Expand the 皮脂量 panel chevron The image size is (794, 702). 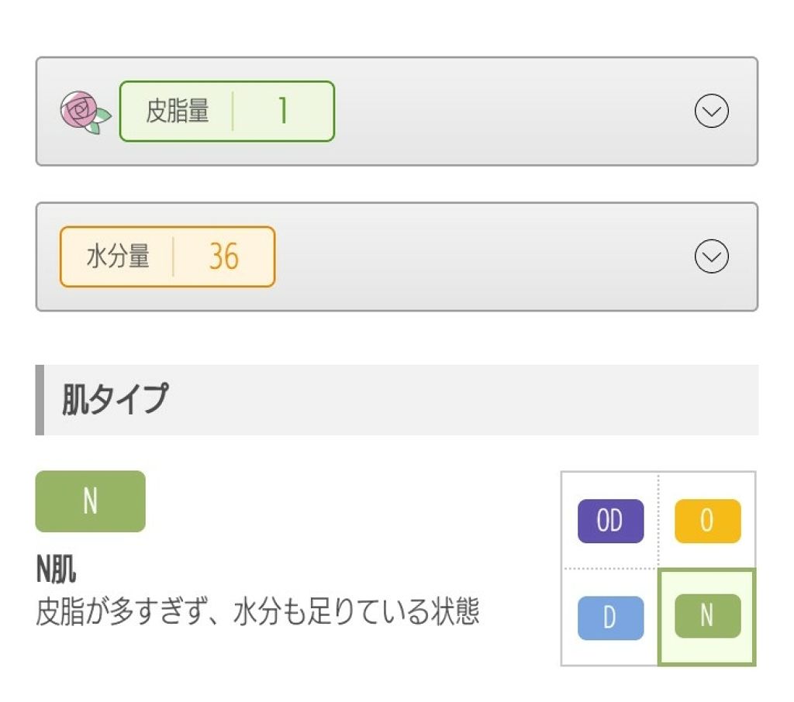[711, 112]
